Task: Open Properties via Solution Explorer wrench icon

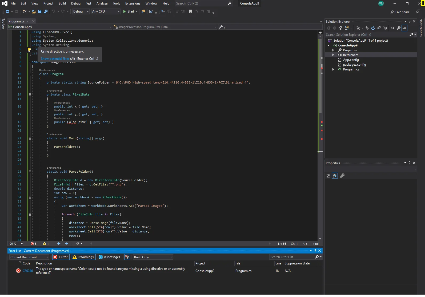Action: [399, 28]
